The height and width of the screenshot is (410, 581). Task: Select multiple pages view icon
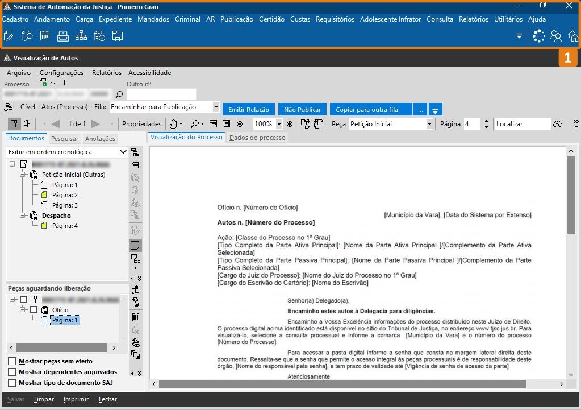(27, 123)
